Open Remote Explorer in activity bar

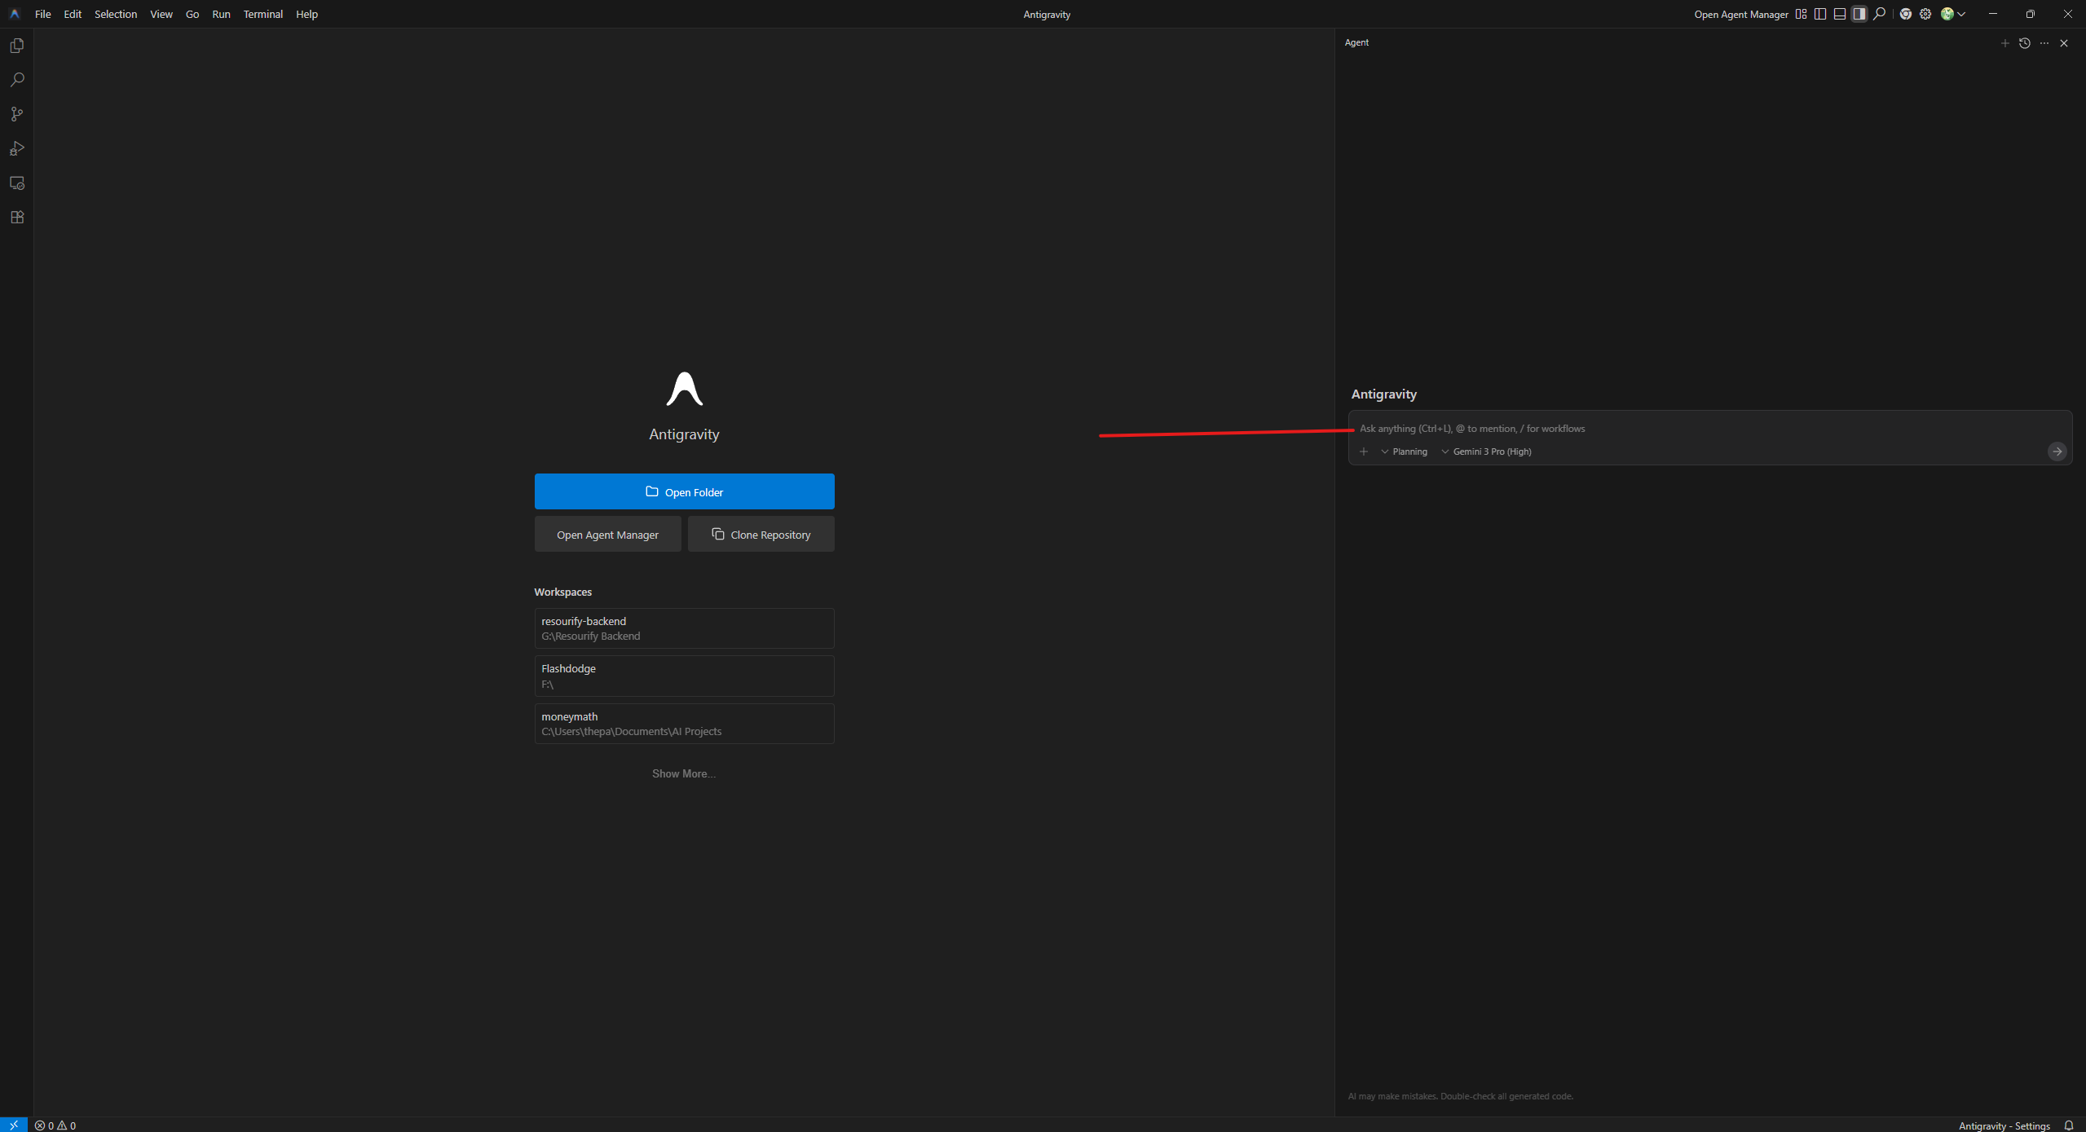point(17,183)
